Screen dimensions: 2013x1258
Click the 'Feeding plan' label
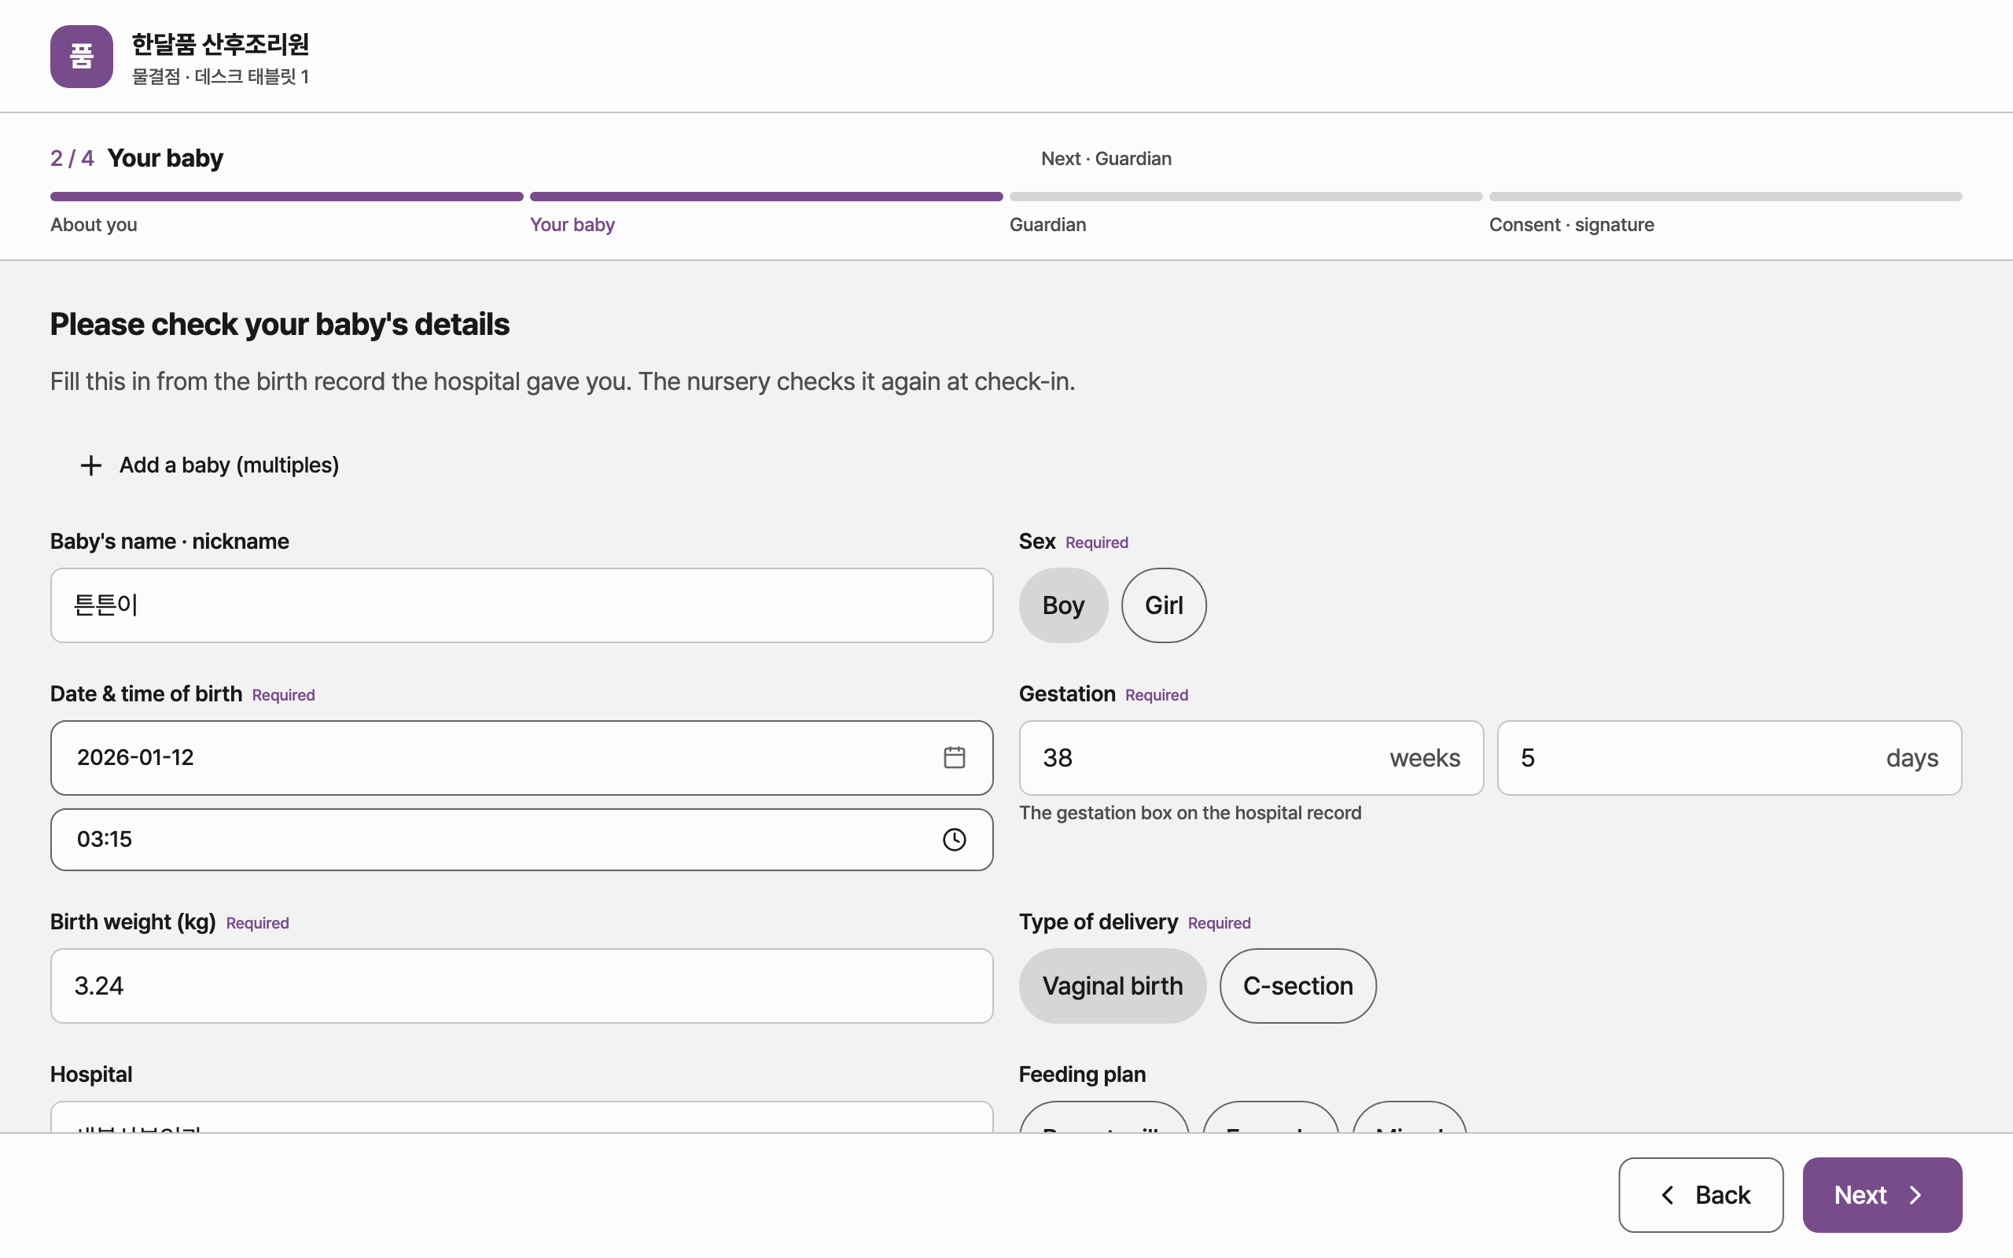(1082, 1074)
